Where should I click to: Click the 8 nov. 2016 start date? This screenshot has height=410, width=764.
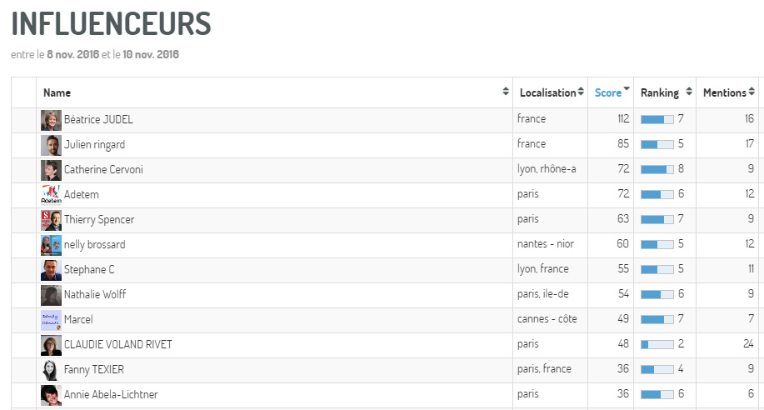[72, 55]
